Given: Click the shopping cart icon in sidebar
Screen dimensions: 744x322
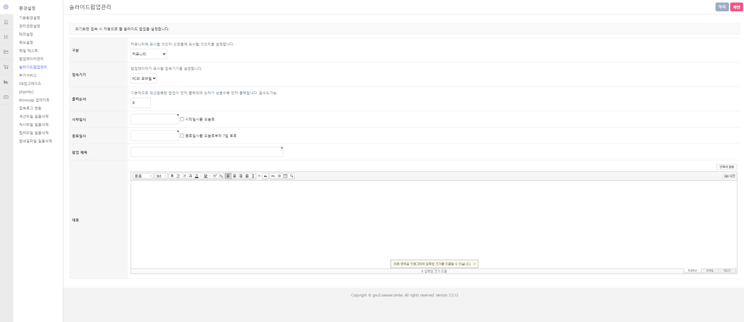Looking at the screenshot, I should (x=6, y=67).
